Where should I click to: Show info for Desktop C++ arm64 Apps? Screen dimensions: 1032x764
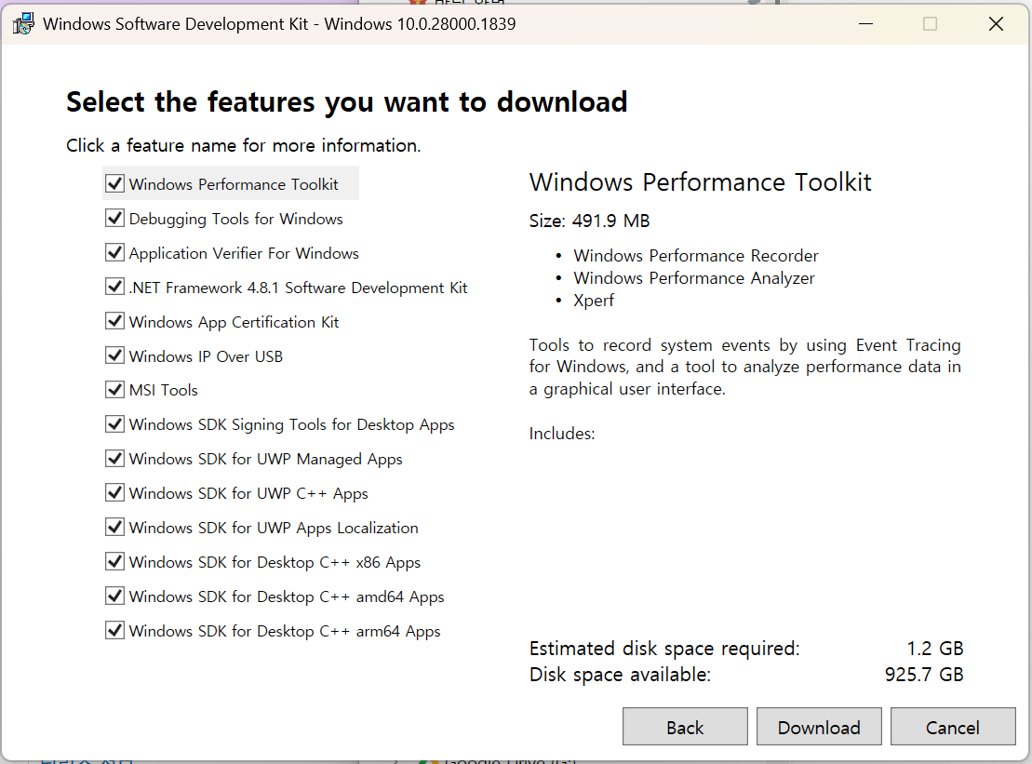(285, 631)
